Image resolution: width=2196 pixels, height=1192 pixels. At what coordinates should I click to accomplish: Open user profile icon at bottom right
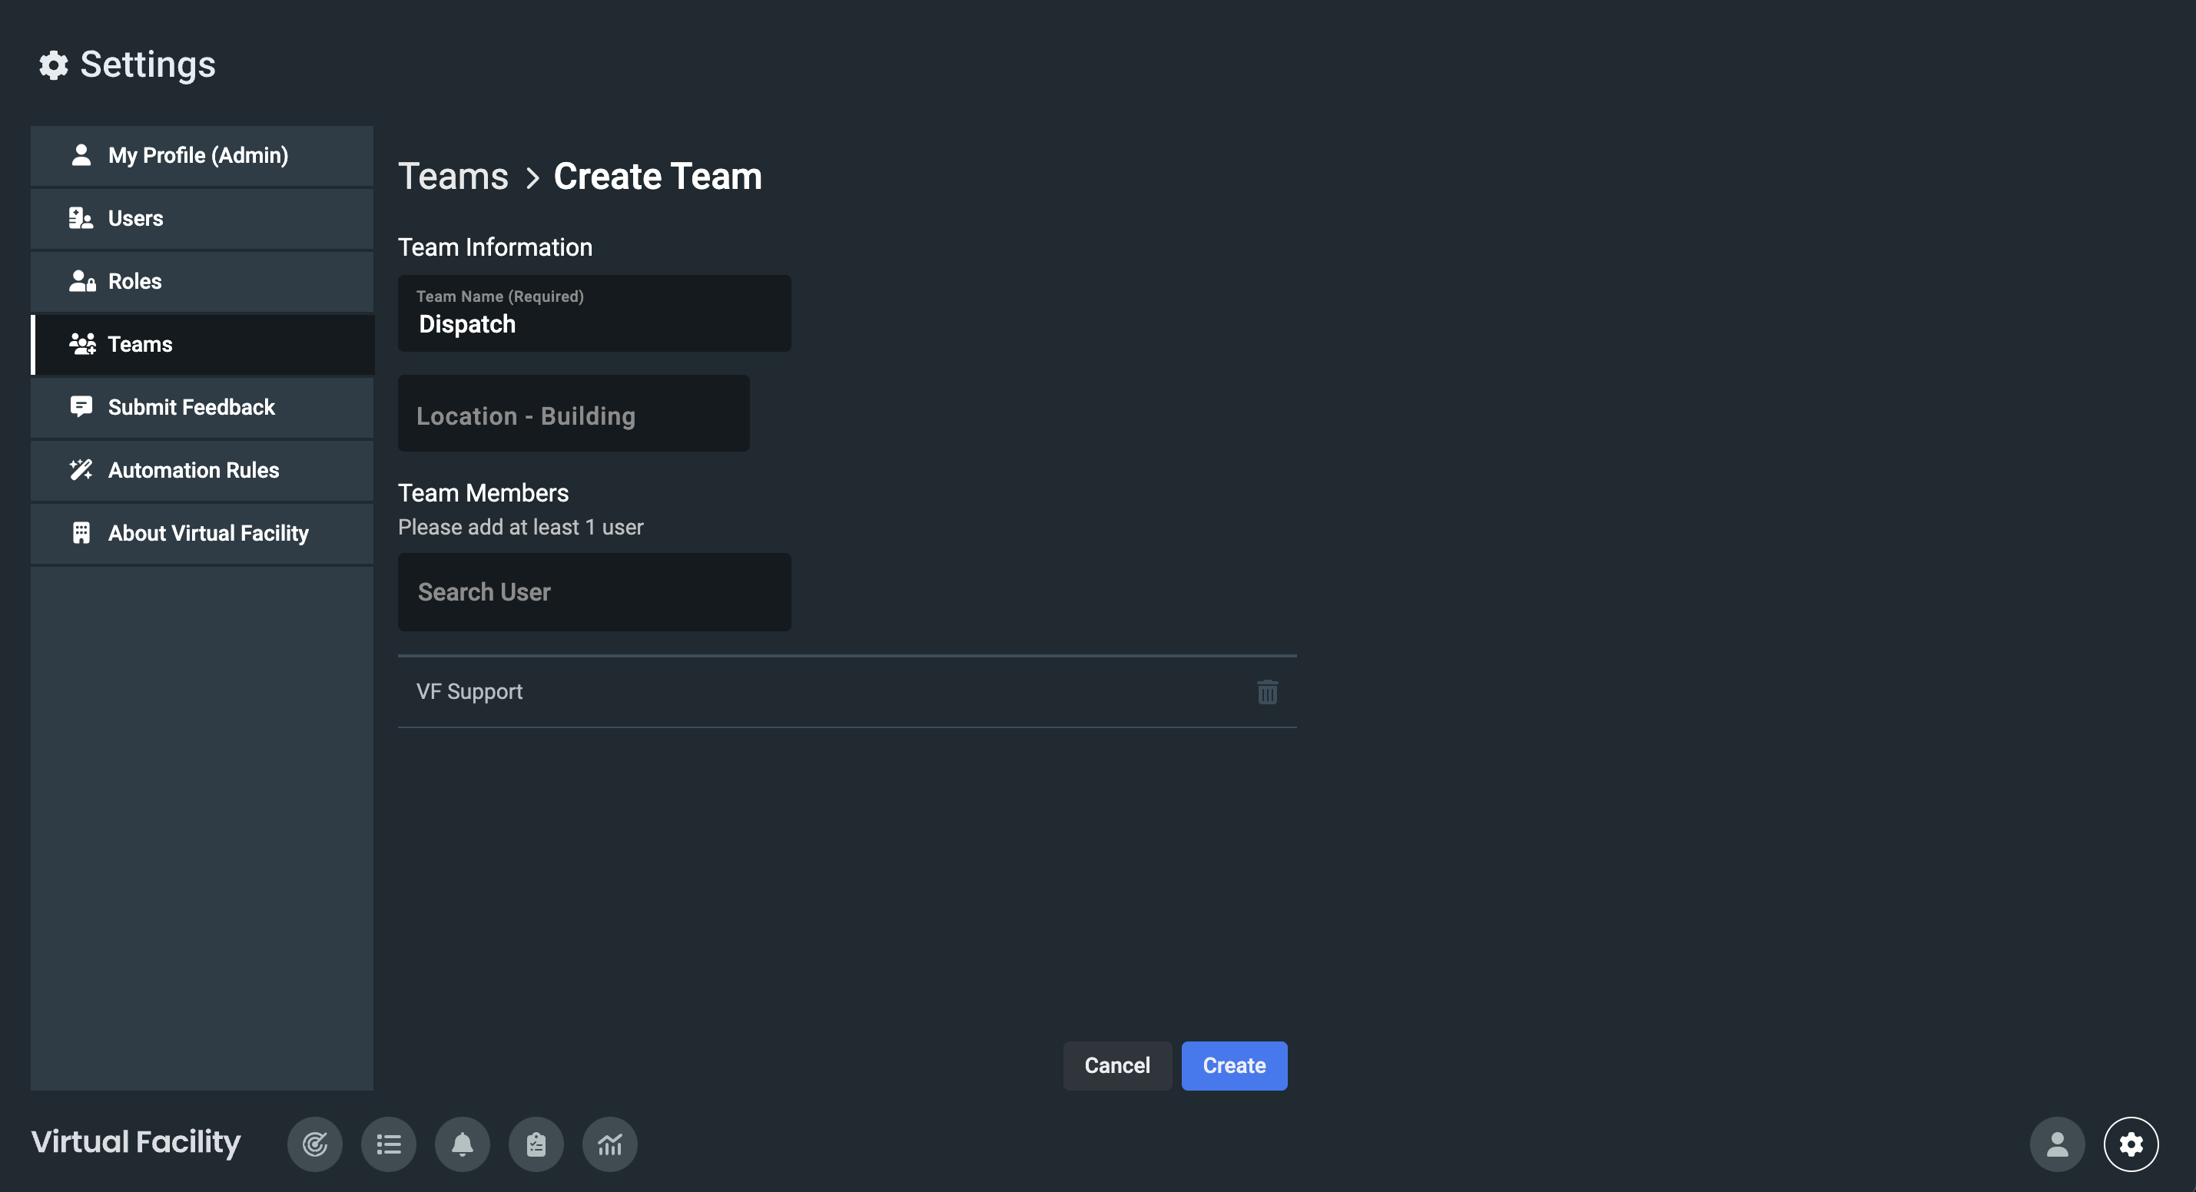[2057, 1144]
